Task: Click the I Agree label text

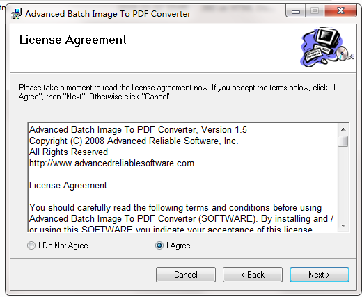Action: 178,246
